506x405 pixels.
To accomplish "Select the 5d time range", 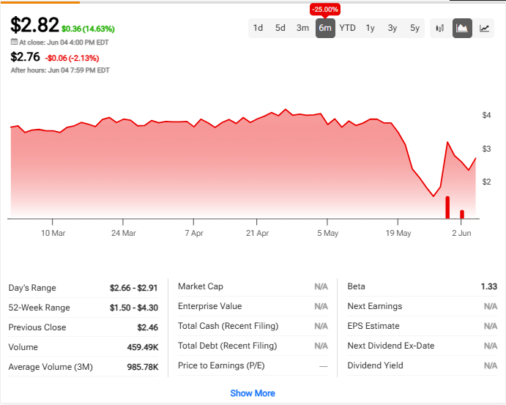I will [x=280, y=28].
